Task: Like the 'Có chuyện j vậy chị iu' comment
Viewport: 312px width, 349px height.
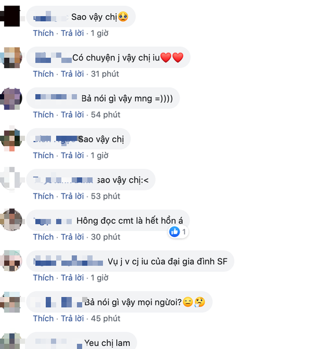Action: [43, 74]
